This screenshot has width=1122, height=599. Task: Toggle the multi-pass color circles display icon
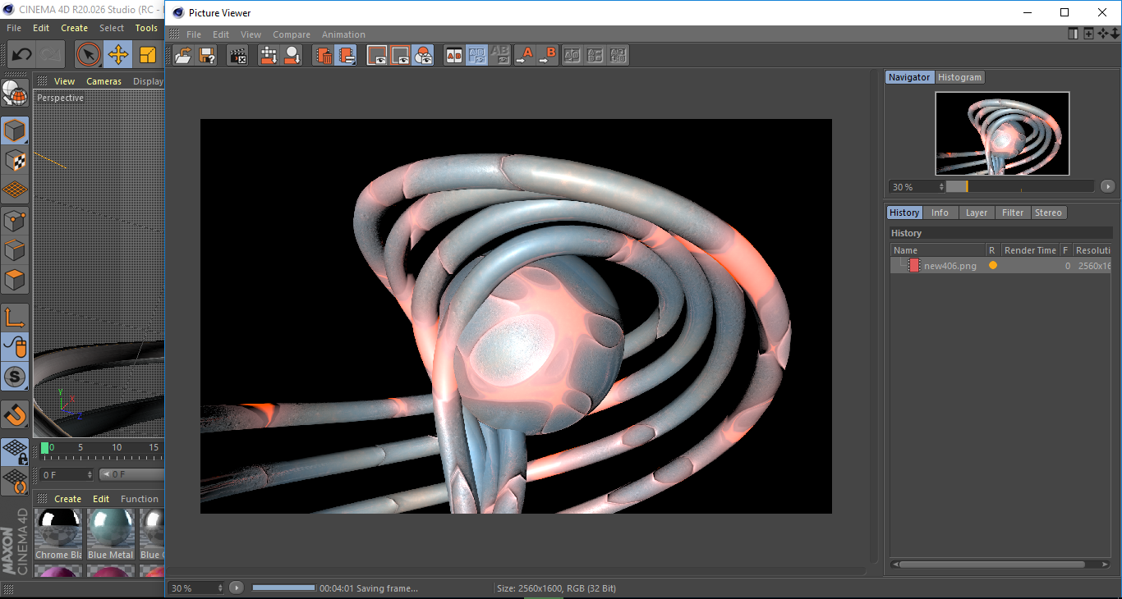point(423,56)
